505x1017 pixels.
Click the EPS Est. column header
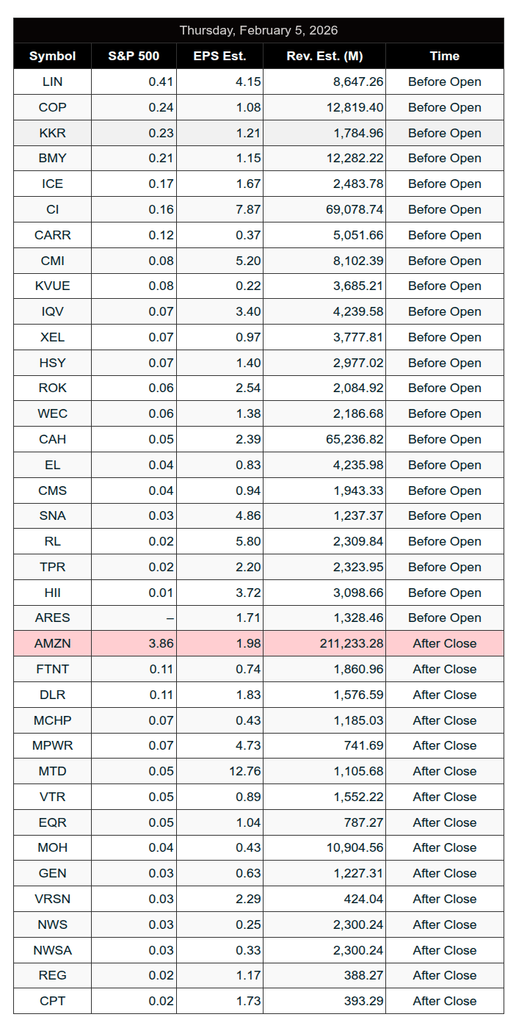(x=219, y=56)
